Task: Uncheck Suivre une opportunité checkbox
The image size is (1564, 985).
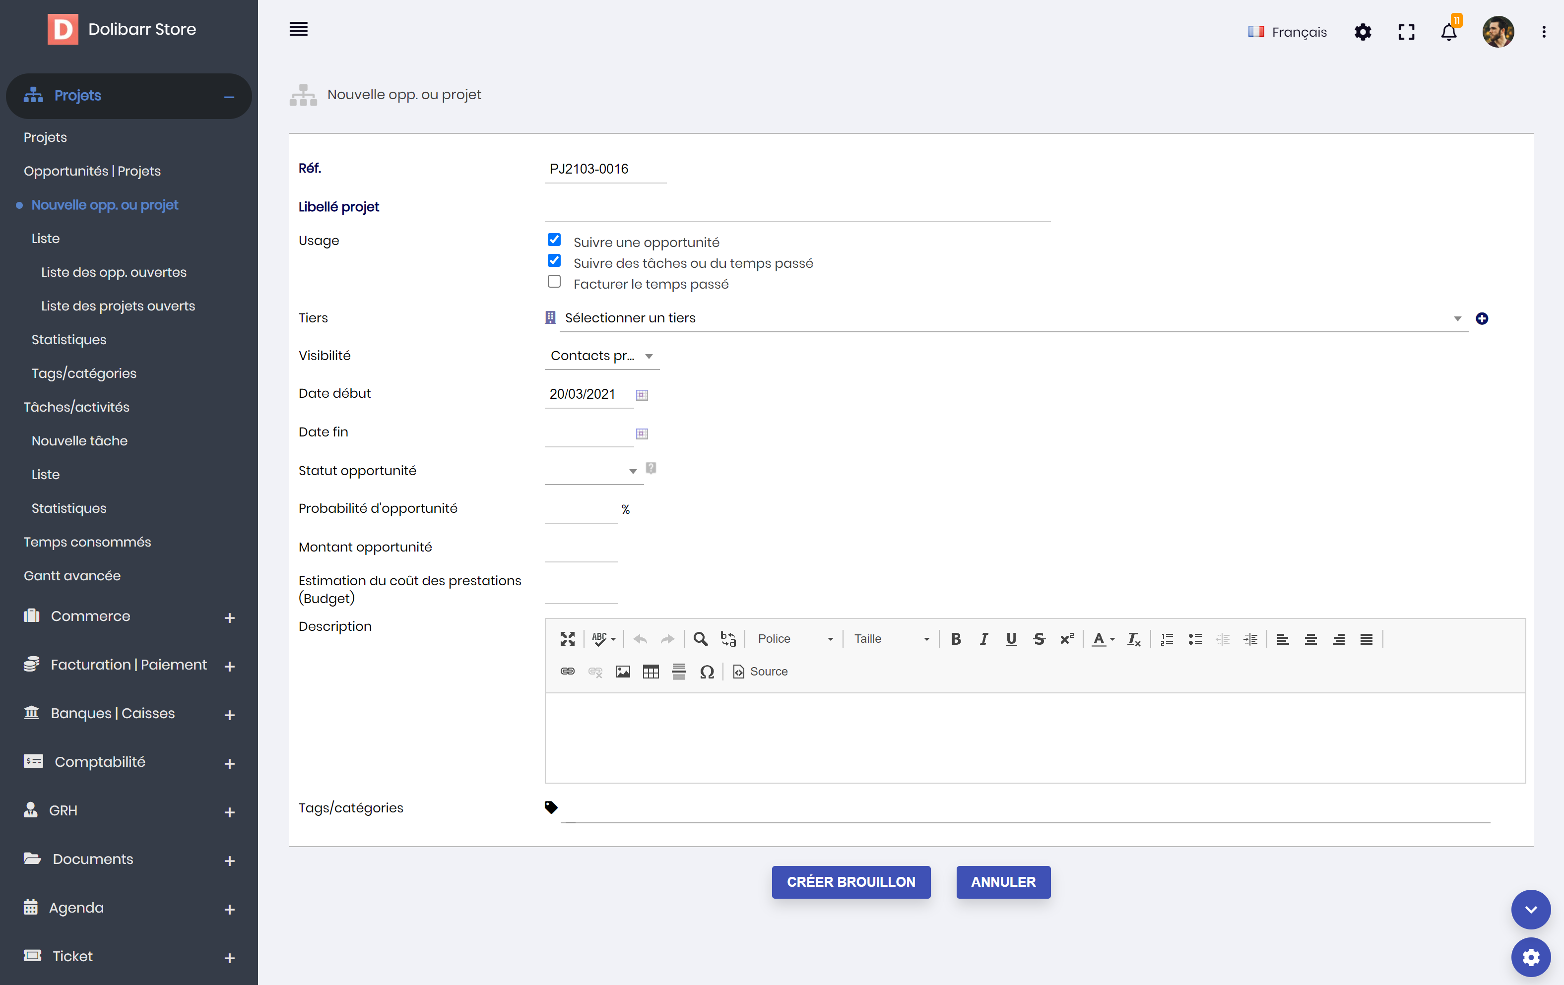Action: pyautogui.click(x=554, y=240)
